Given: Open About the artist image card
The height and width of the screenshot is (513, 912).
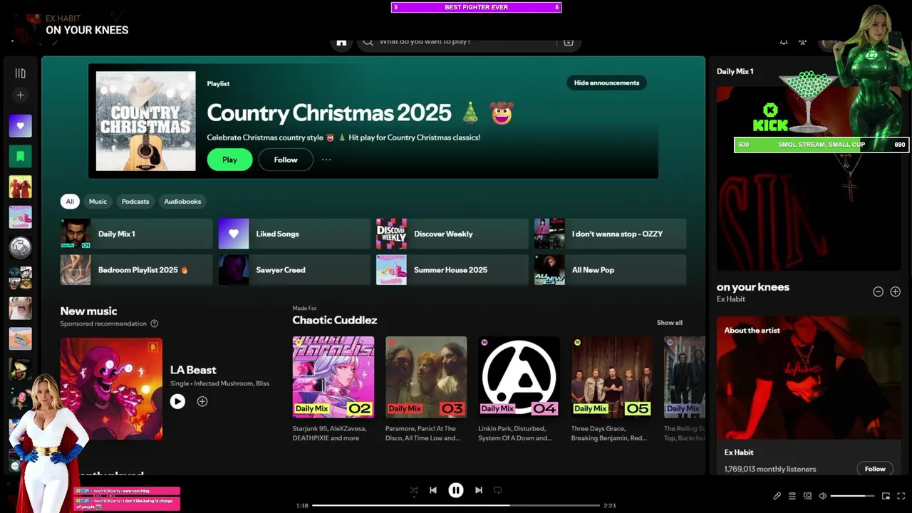Looking at the screenshot, I should [809, 378].
